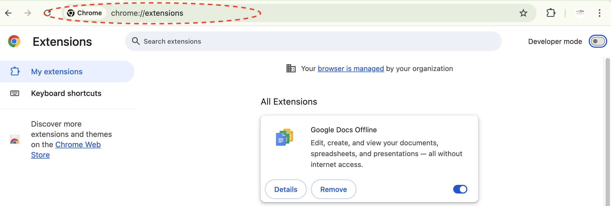The image size is (611, 206).
Task: Follow the browser is managed link
Action: [351, 68]
